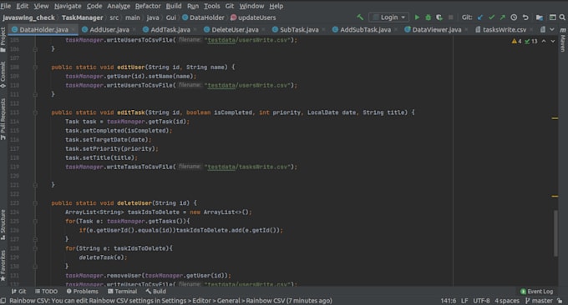Toggle read-only lock icon in status bar
The height and width of the screenshot is (305, 568).
click(560, 301)
